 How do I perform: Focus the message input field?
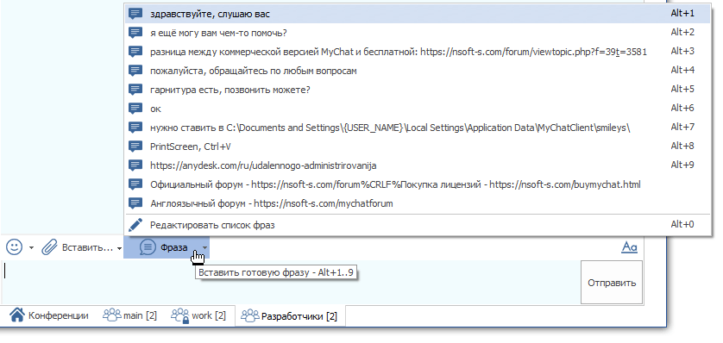[291, 282]
